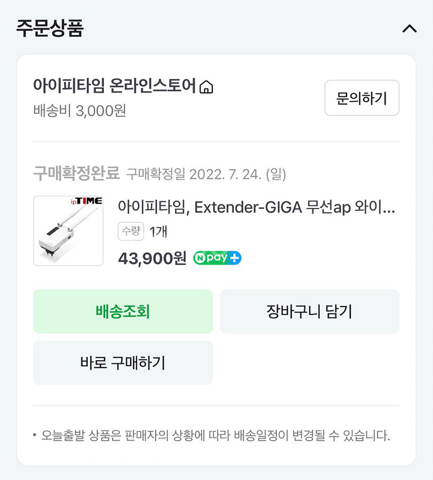This screenshot has height=480, width=433.
Task: Click the store home icon
Action: [x=206, y=87]
